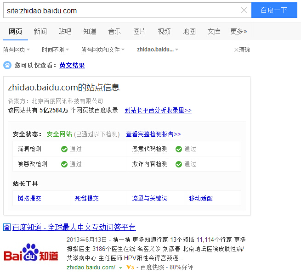The image size is (301, 273).
Task: Expand the 更多» menu
Action: tap(239, 31)
